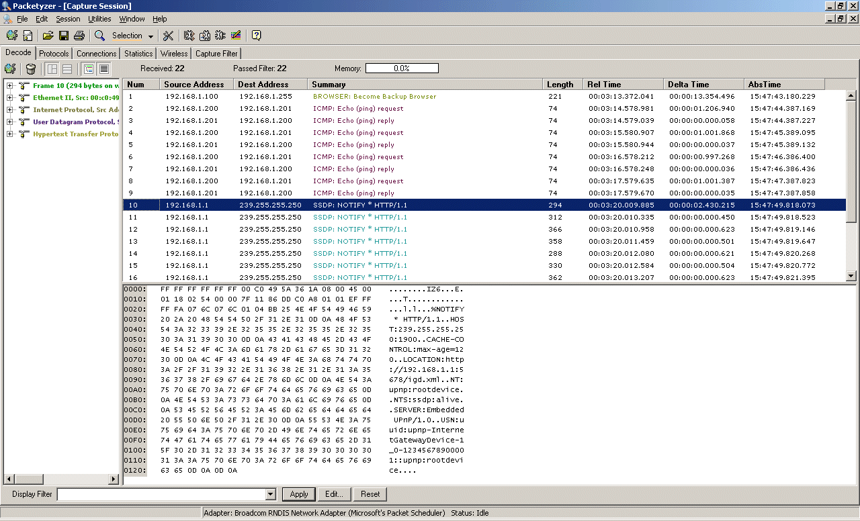The image size is (860, 521).
Task: Sort by the AbsTime column header
Action: pos(785,84)
